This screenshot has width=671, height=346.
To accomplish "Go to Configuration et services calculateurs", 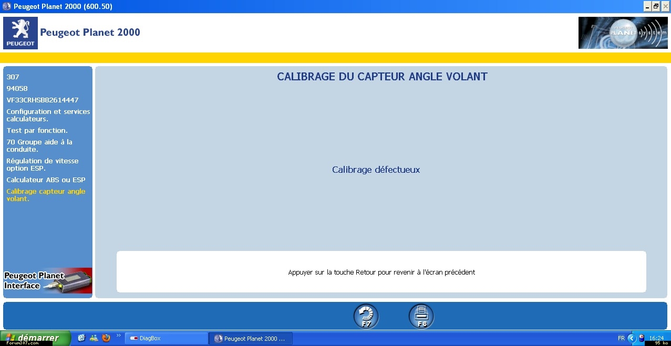I will (48, 115).
